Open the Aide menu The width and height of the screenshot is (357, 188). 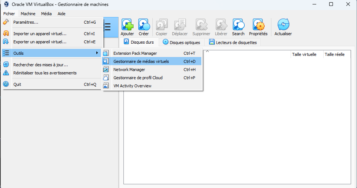click(62, 14)
